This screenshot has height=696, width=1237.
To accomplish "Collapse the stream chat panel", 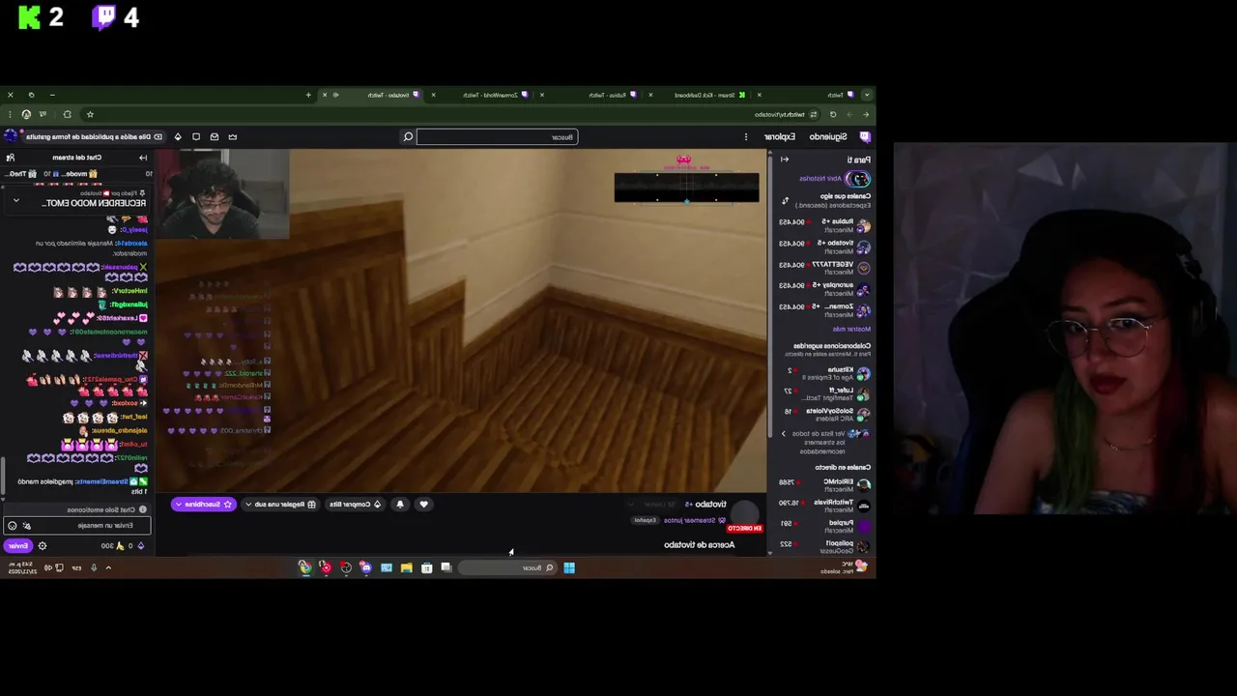I will (143, 158).
